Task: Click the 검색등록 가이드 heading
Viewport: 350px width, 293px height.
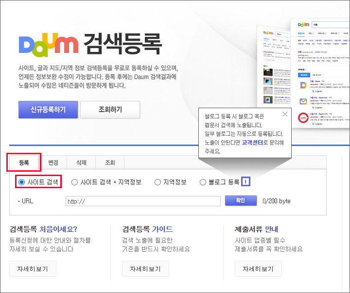Action: [x=147, y=229]
